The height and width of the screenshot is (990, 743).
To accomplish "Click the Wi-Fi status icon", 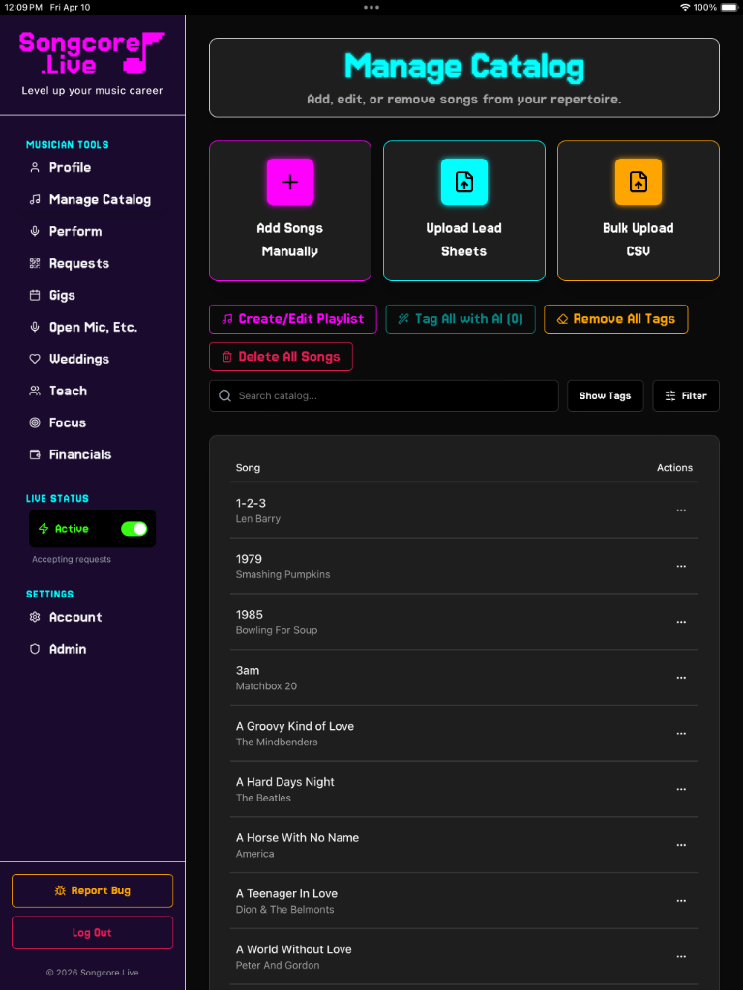I will (685, 7).
